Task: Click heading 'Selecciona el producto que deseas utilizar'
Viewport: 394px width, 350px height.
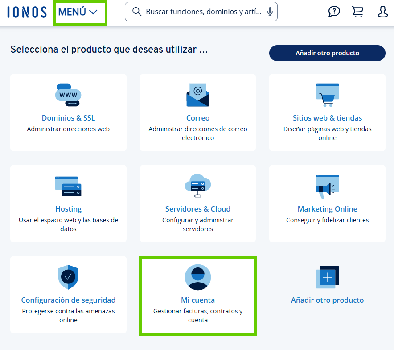Action: 109,49
